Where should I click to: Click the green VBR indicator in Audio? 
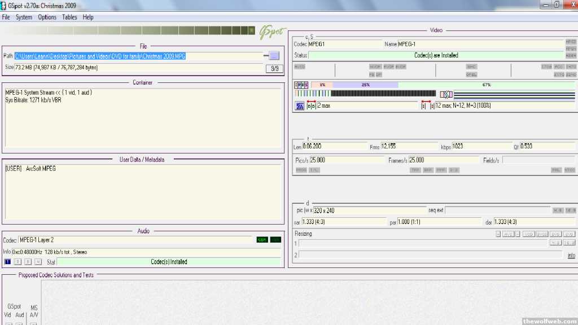click(262, 240)
